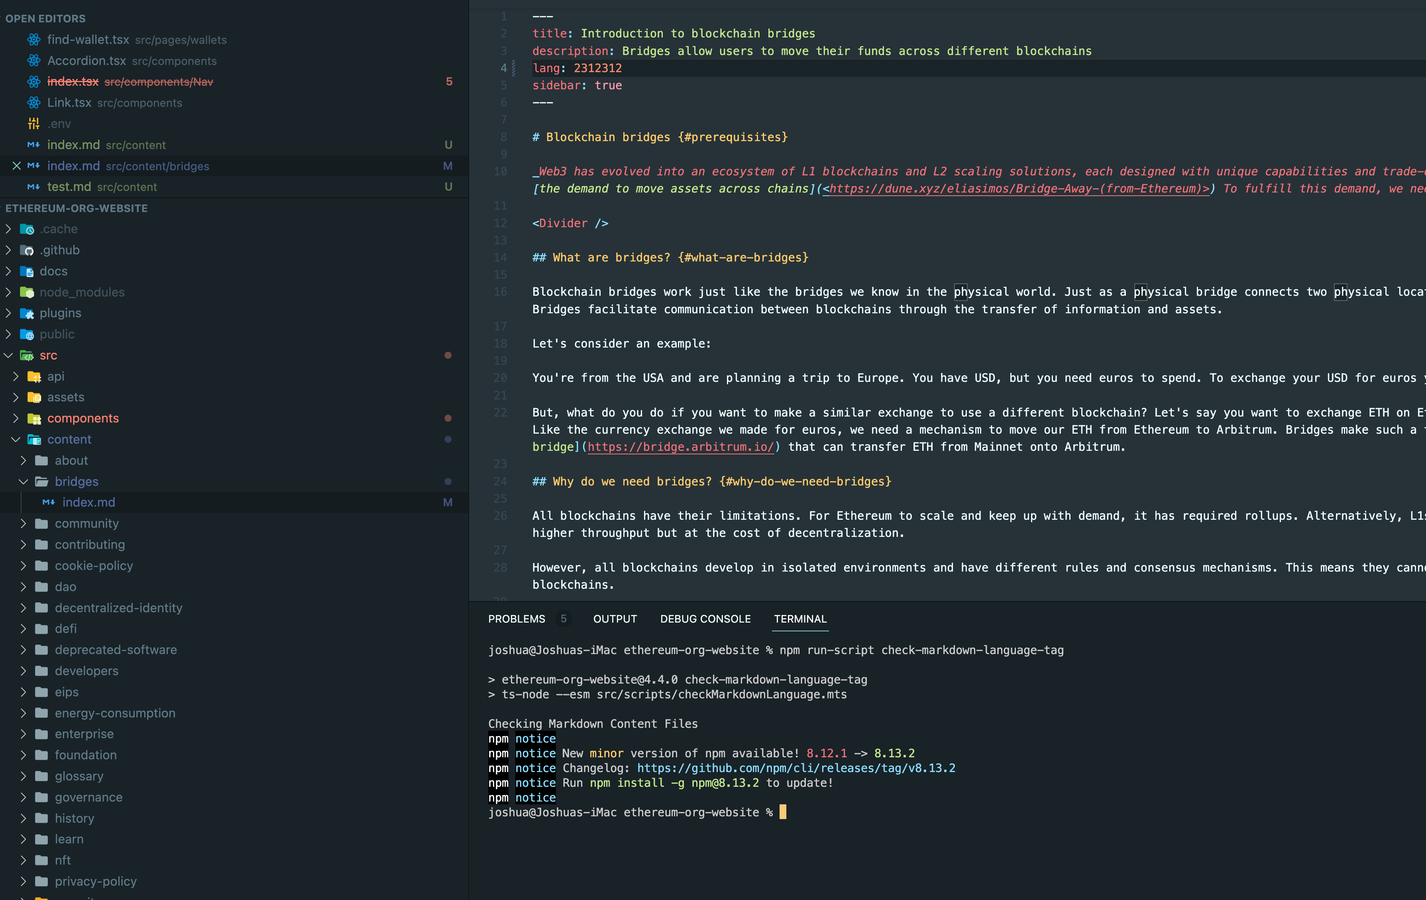Expand the node_modules folder
The height and width of the screenshot is (900, 1426).
(8, 292)
